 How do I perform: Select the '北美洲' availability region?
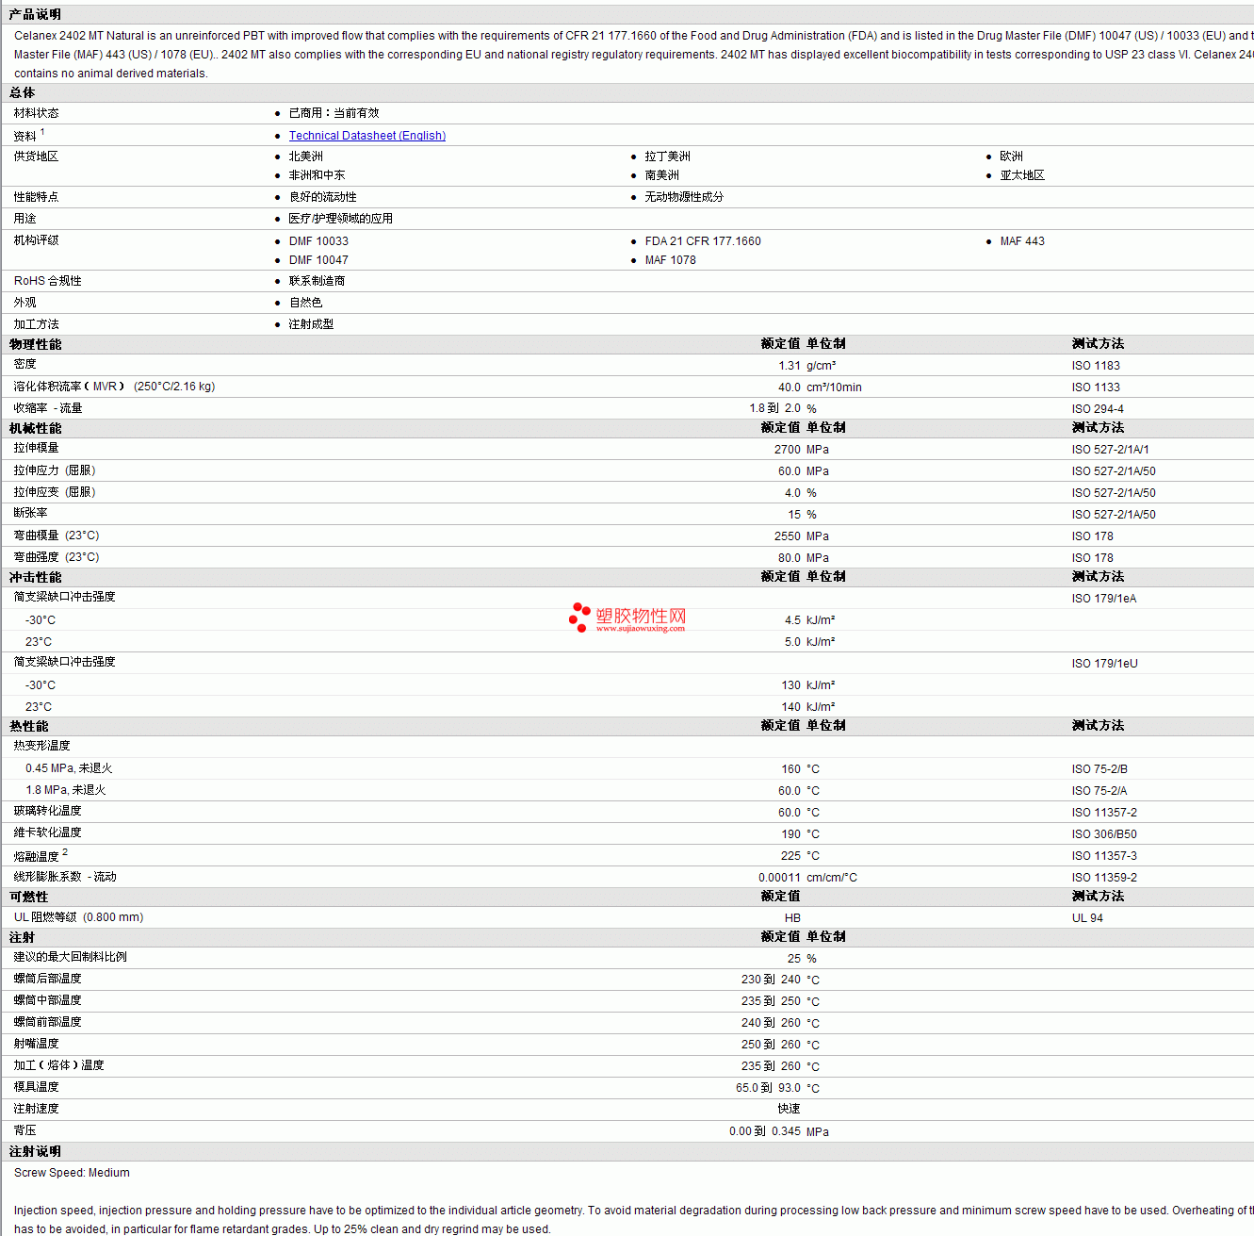pyautogui.click(x=305, y=157)
